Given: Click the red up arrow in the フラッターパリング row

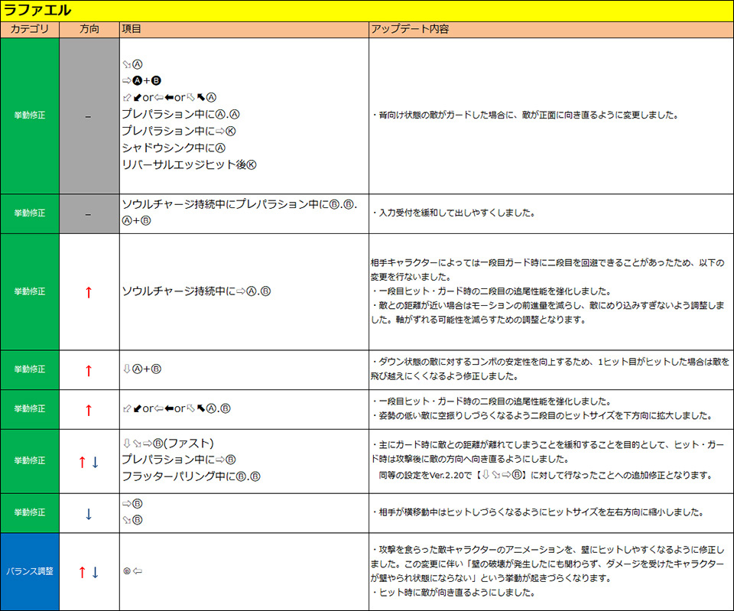Looking at the screenshot, I should [82, 461].
